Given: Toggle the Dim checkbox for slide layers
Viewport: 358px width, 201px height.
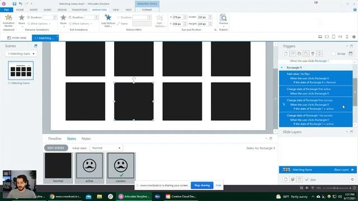Looking at the screenshot, I should [307, 180].
